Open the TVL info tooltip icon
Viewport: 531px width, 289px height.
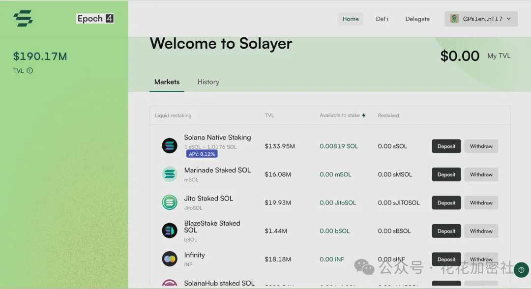tap(30, 70)
